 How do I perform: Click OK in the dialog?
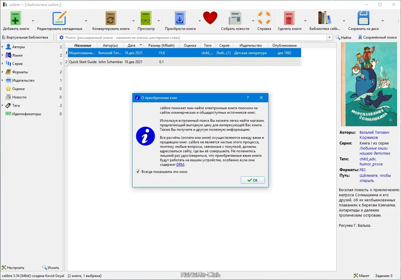point(253,180)
